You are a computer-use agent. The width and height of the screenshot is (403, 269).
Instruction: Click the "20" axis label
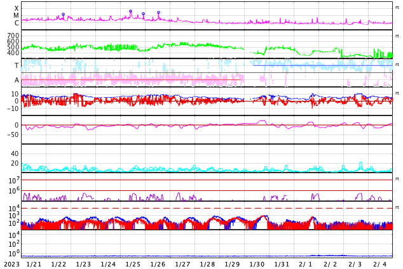point(15,163)
